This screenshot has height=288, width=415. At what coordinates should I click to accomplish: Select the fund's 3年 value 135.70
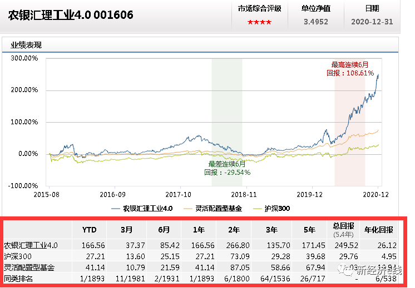click(x=278, y=245)
